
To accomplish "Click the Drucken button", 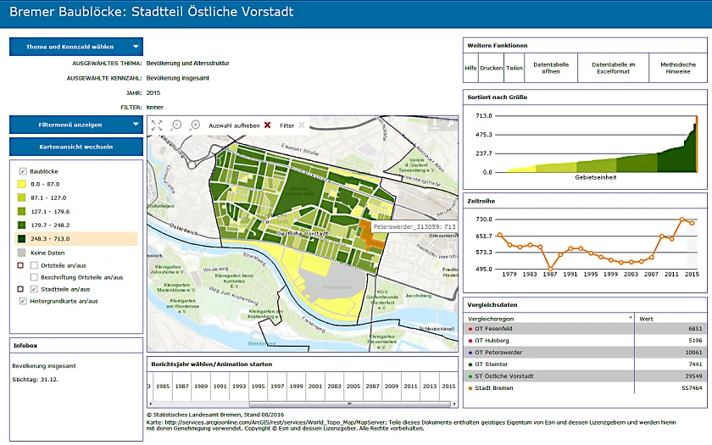I will point(491,68).
